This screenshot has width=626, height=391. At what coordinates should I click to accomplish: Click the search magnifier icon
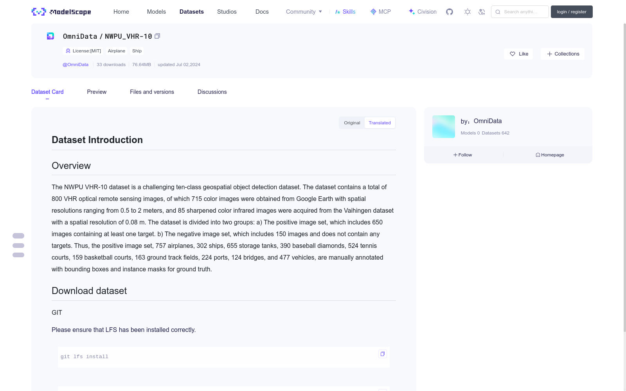click(498, 12)
